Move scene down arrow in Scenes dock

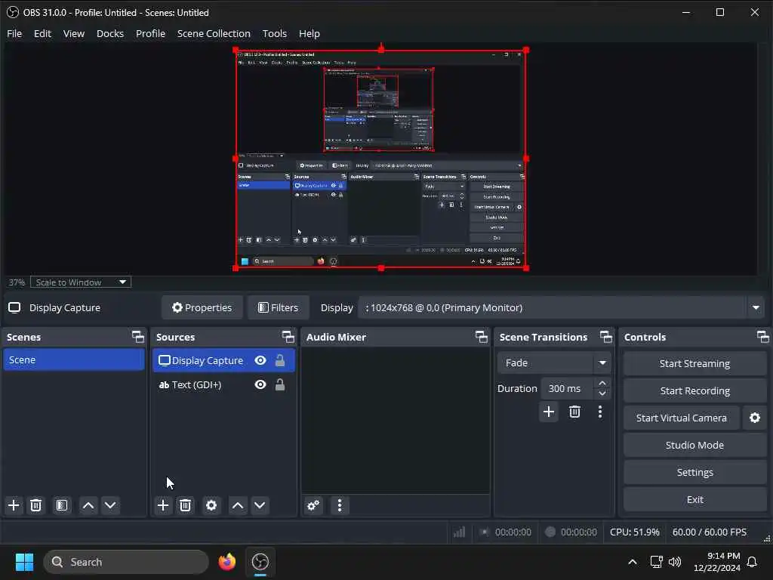(x=110, y=505)
